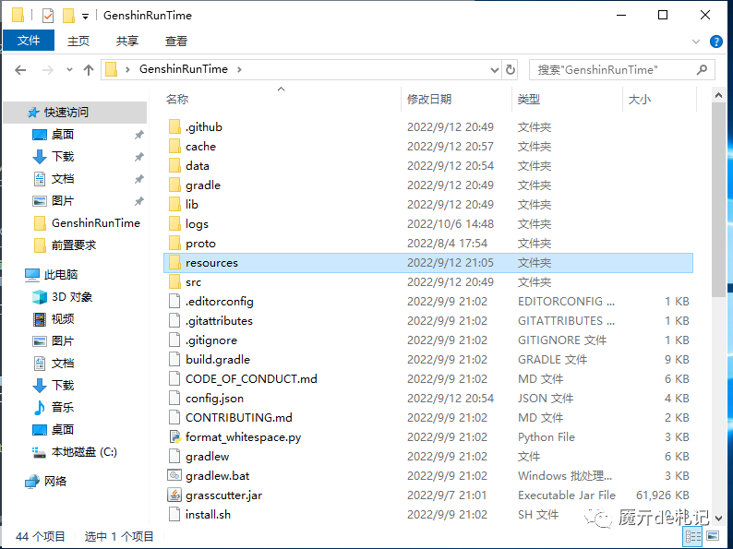Open the 查看 ribbon tab

tap(175, 42)
